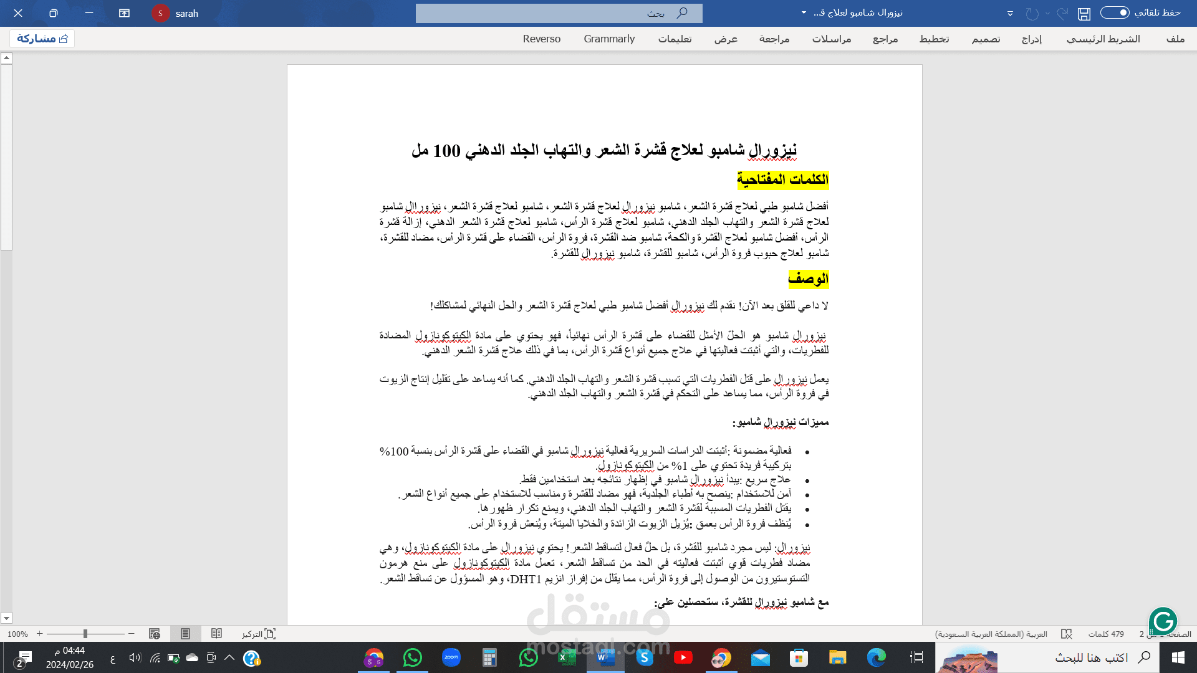Open the Help (تعليمات) tab
Screen dimensions: 1197x673
[x=675, y=39]
